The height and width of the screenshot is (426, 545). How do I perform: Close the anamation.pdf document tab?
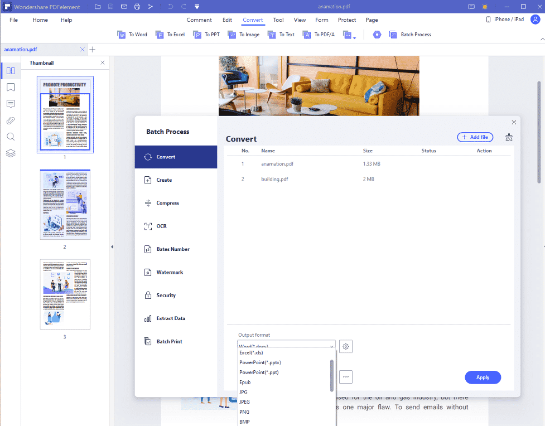(83, 49)
